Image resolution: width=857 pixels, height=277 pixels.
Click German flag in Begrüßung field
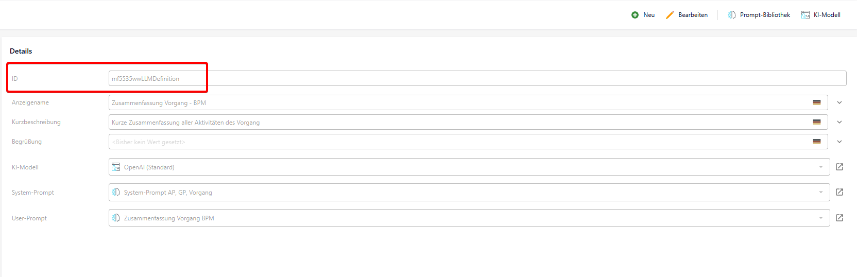tap(817, 142)
